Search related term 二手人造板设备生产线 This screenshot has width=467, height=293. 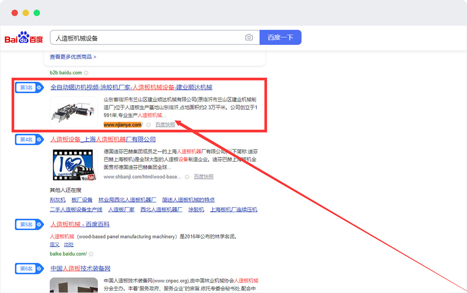pos(76,210)
